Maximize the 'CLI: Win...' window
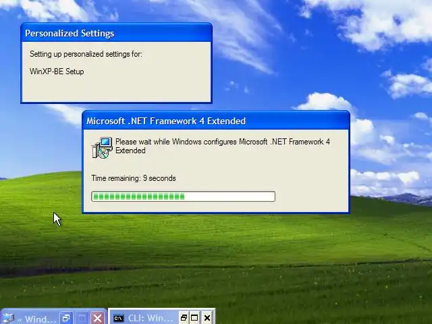The width and height of the screenshot is (432, 324). pos(194,318)
